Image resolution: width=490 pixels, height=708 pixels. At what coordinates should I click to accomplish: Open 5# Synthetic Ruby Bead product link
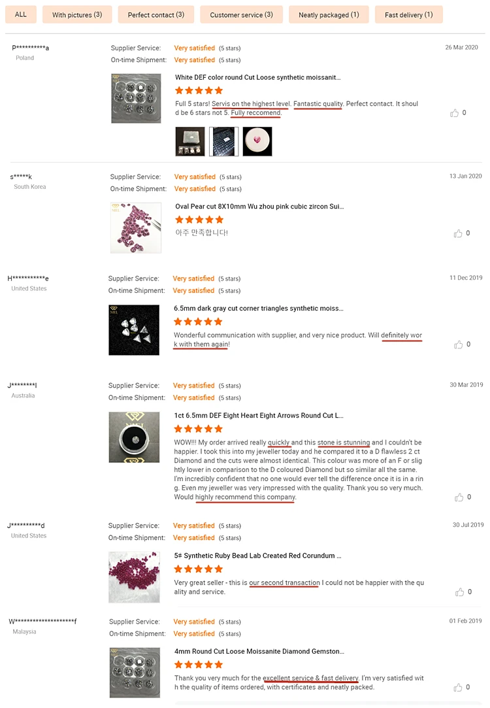[257, 556]
